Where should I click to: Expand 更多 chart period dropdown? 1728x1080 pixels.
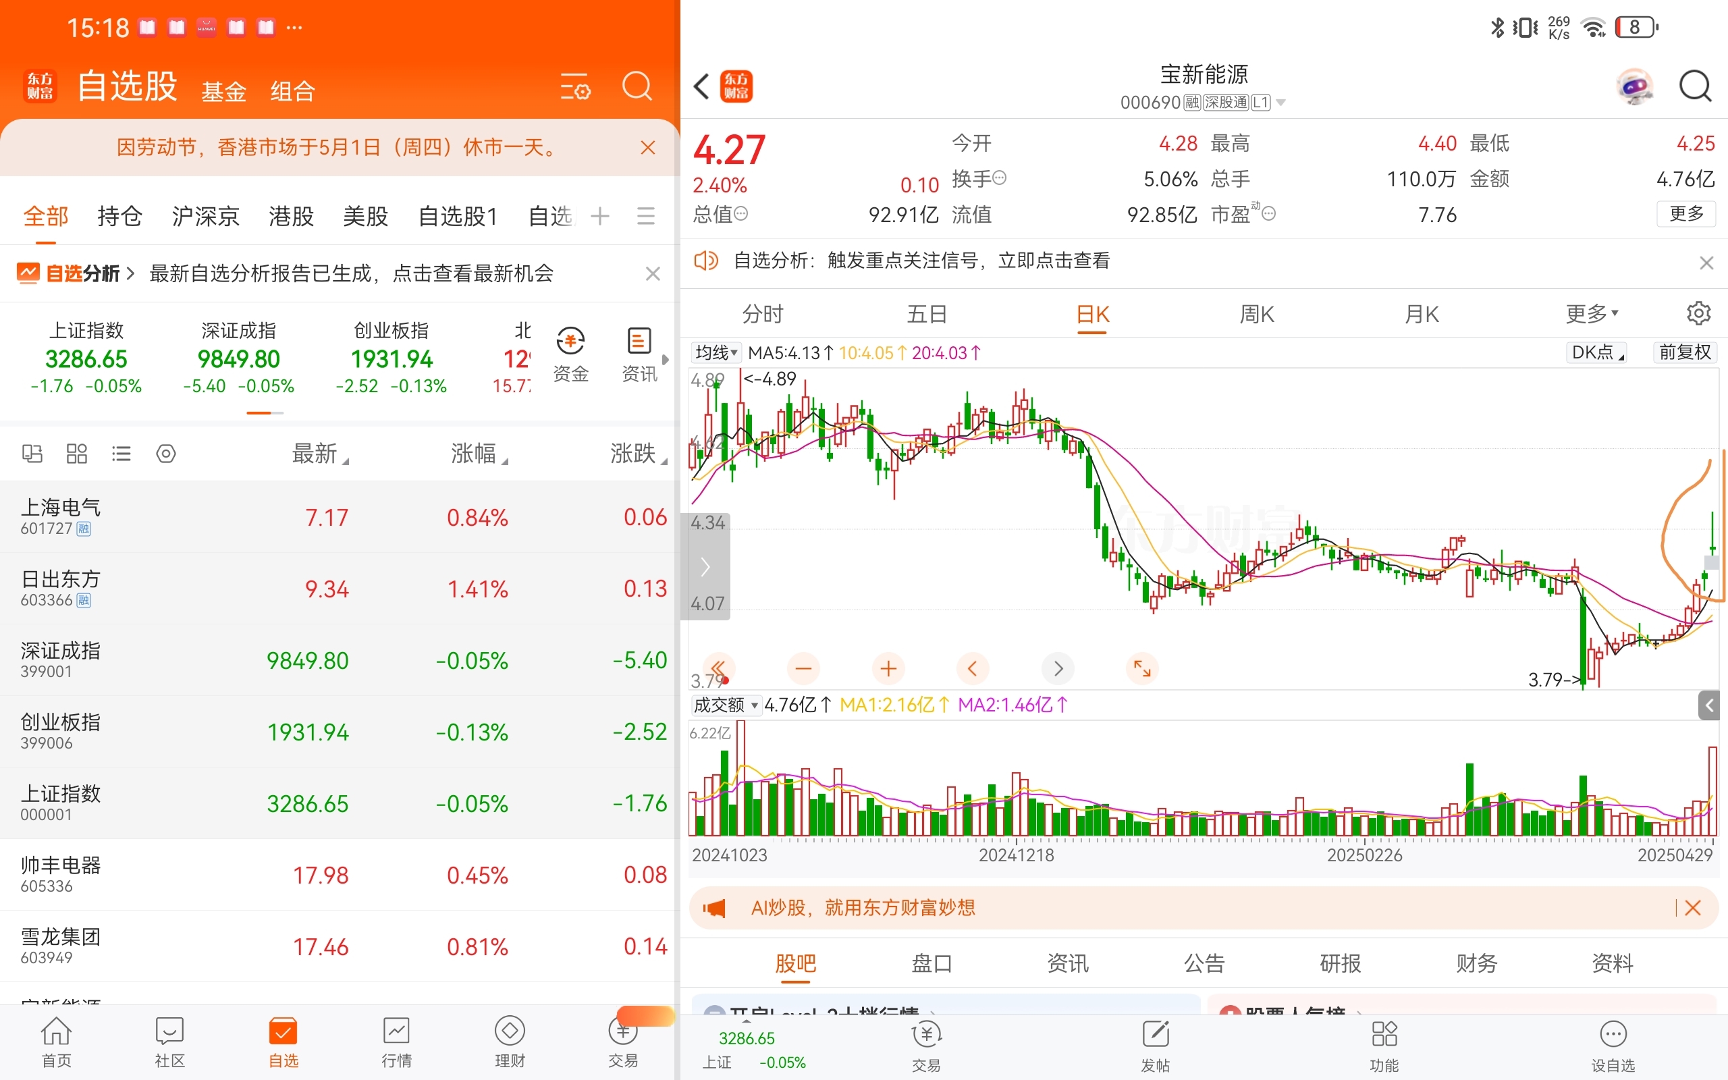pyautogui.click(x=1592, y=314)
